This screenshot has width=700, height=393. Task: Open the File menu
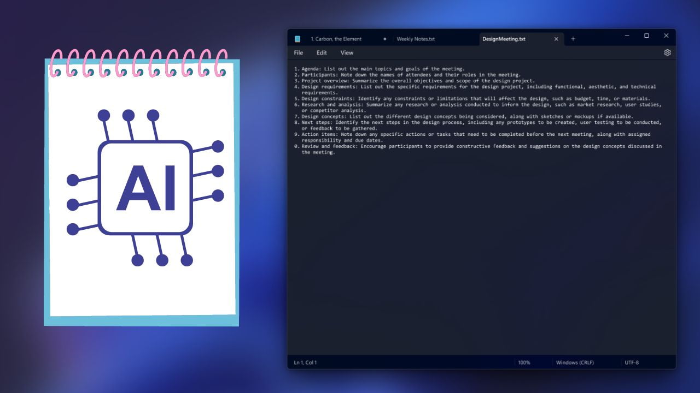pos(298,52)
